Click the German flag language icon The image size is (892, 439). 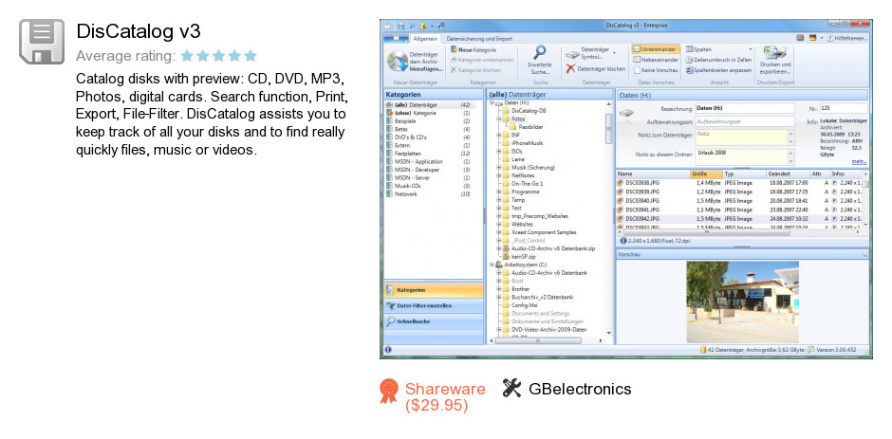pos(812,38)
